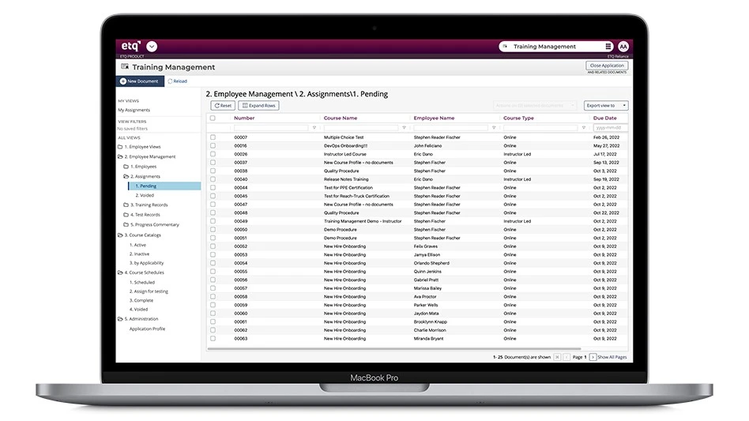749x421 pixels.
Task: Click the Number column filter icon
Action: pos(314,127)
